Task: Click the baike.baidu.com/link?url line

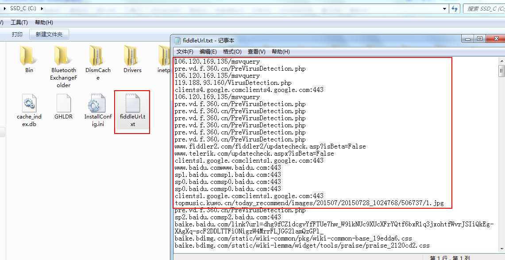Action: click(x=334, y=228)
